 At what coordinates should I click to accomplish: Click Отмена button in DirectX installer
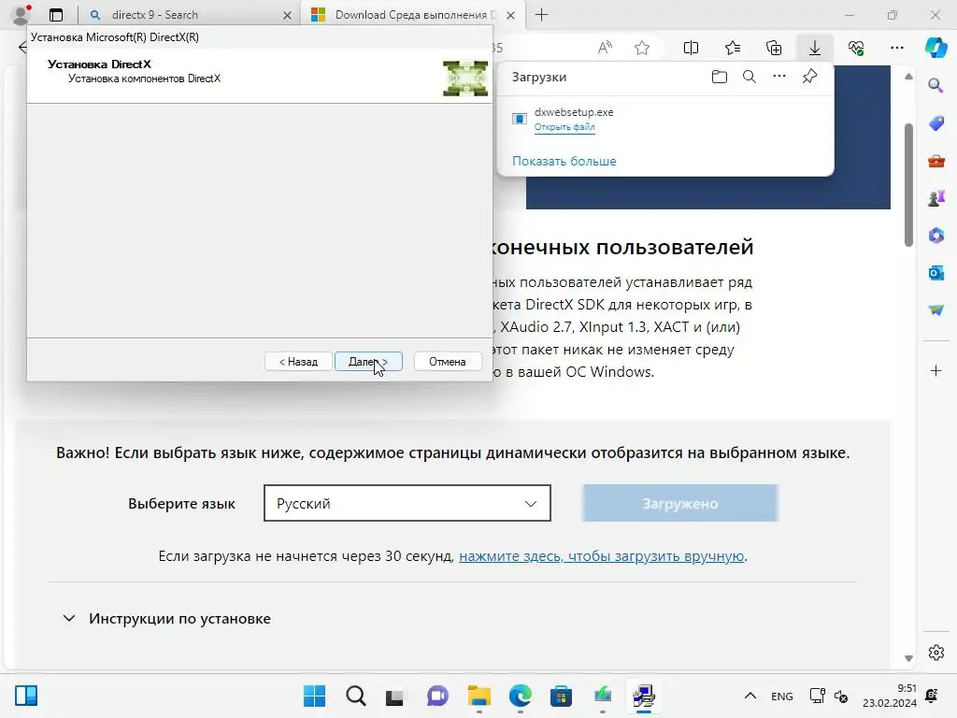click(448, 362)
